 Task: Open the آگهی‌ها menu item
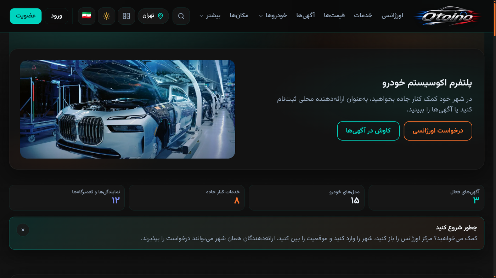pos(306,16)
